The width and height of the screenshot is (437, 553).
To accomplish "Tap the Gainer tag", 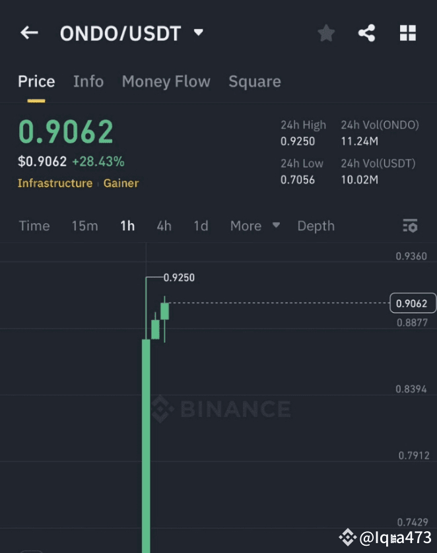I will [121, 183].
